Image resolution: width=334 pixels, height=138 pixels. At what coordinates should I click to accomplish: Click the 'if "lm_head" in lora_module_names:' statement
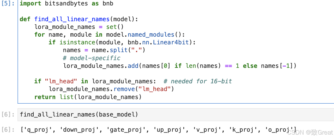pyautogui.click(x=95, y=81)
